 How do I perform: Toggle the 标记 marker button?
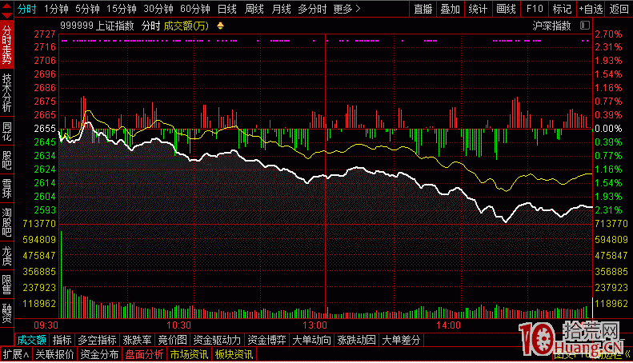(562, 9)
